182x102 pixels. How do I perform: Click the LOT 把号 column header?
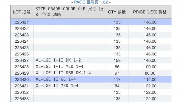(x=22, y=12)
